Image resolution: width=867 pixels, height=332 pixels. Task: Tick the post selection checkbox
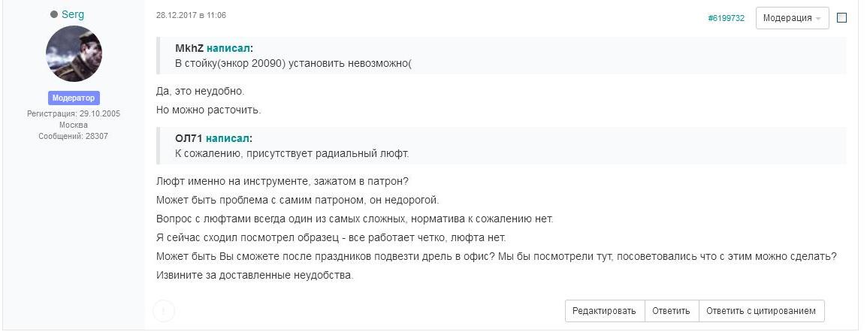click(x=841, y=18)
